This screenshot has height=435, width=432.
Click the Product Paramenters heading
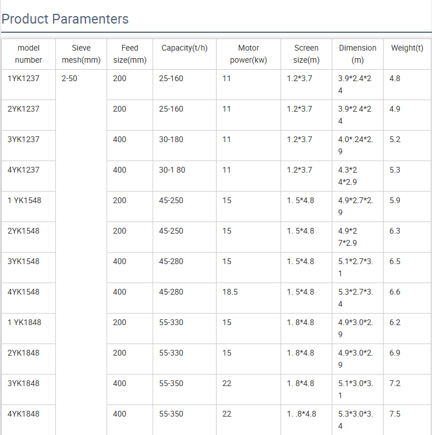click(65, 19)
